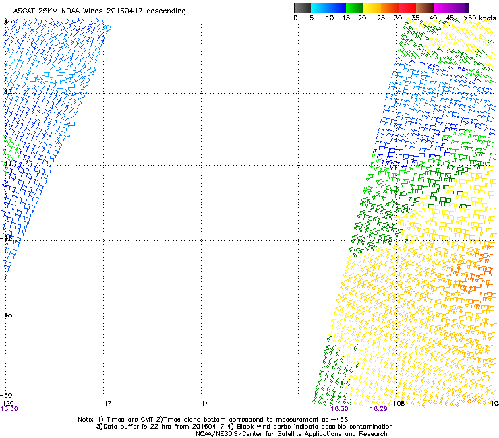Viewport: 499px width, 438px height.
Task: Pick the green 15-20 knots color bar segment
Action: 355,8
